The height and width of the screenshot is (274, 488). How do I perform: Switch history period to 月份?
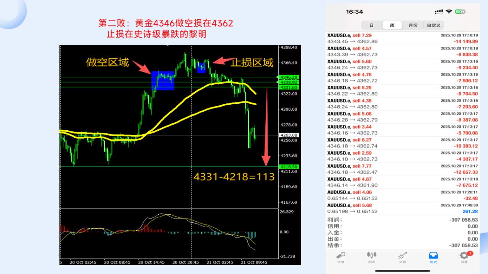pyautogui.click(x=413, y=25)
